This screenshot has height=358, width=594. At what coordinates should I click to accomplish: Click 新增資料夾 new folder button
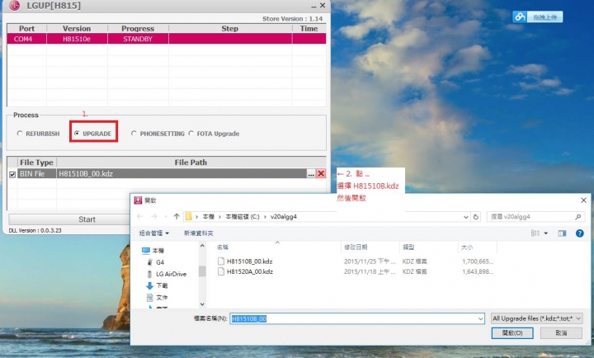(199, 233)
